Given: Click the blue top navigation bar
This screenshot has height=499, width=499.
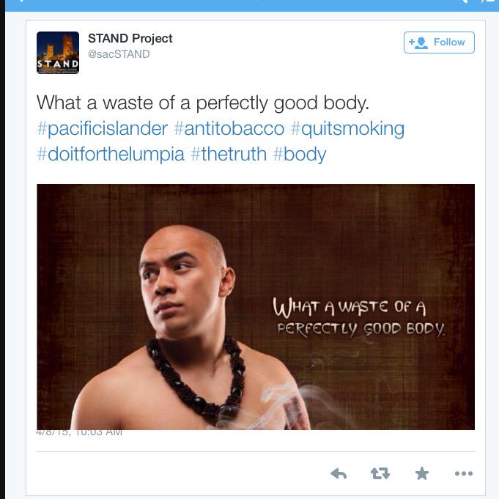Looking at the screenshot, I should point(252,5).
